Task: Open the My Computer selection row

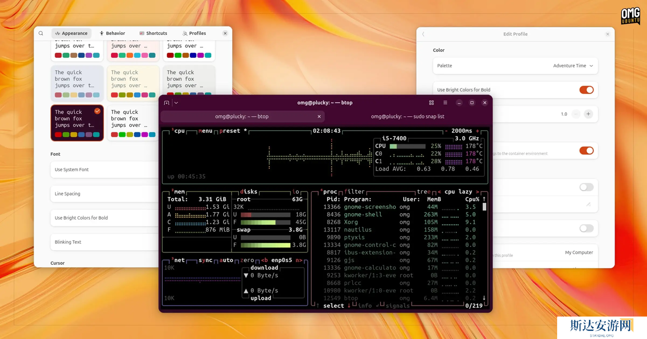Action: click(578, 252)
